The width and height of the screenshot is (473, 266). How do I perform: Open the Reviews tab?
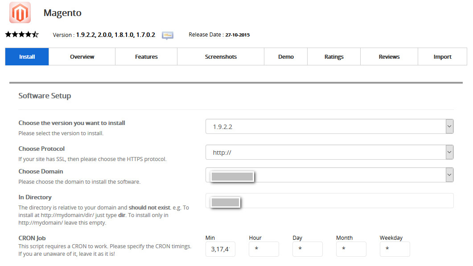pos(389,56)
